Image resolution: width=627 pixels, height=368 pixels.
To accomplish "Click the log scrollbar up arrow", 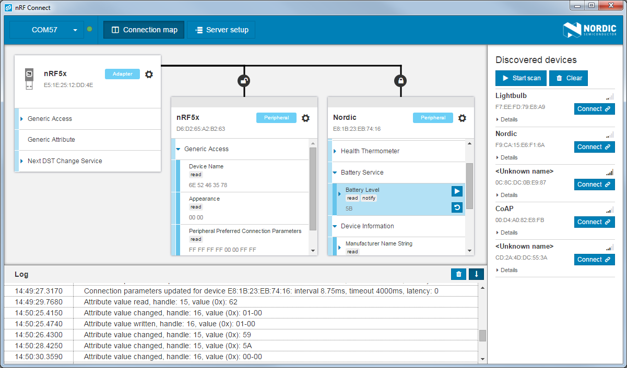I will coord(482,288).
